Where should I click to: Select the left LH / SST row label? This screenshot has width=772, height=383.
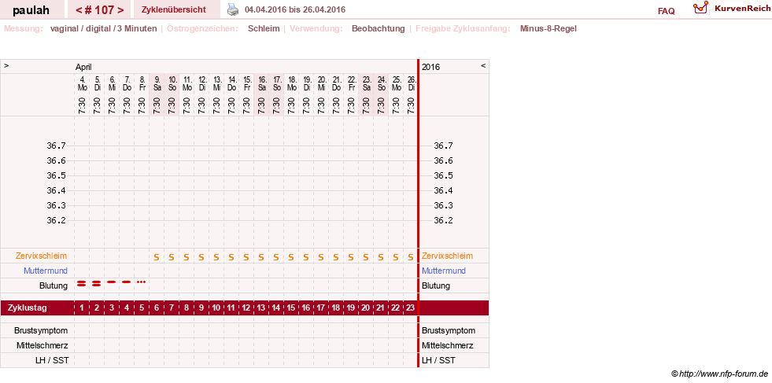pos(50,360)
